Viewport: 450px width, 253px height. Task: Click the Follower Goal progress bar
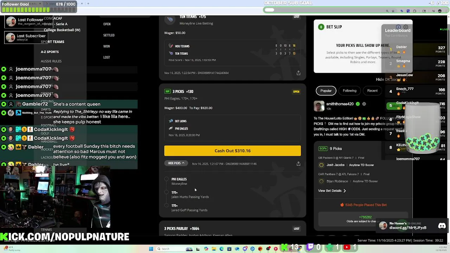coord(38,9)
